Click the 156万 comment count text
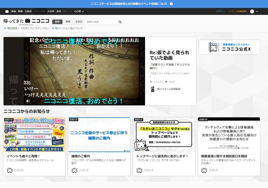268x188 pixels. 172,82
